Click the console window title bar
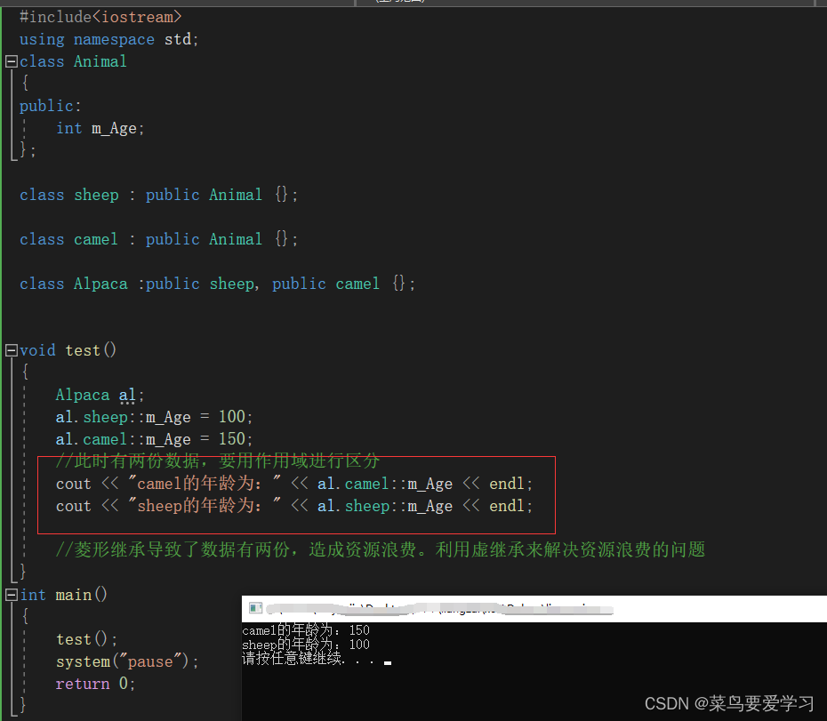Image resolution: width=827 pixels, height=721 pixels. (x=534, y=609)
